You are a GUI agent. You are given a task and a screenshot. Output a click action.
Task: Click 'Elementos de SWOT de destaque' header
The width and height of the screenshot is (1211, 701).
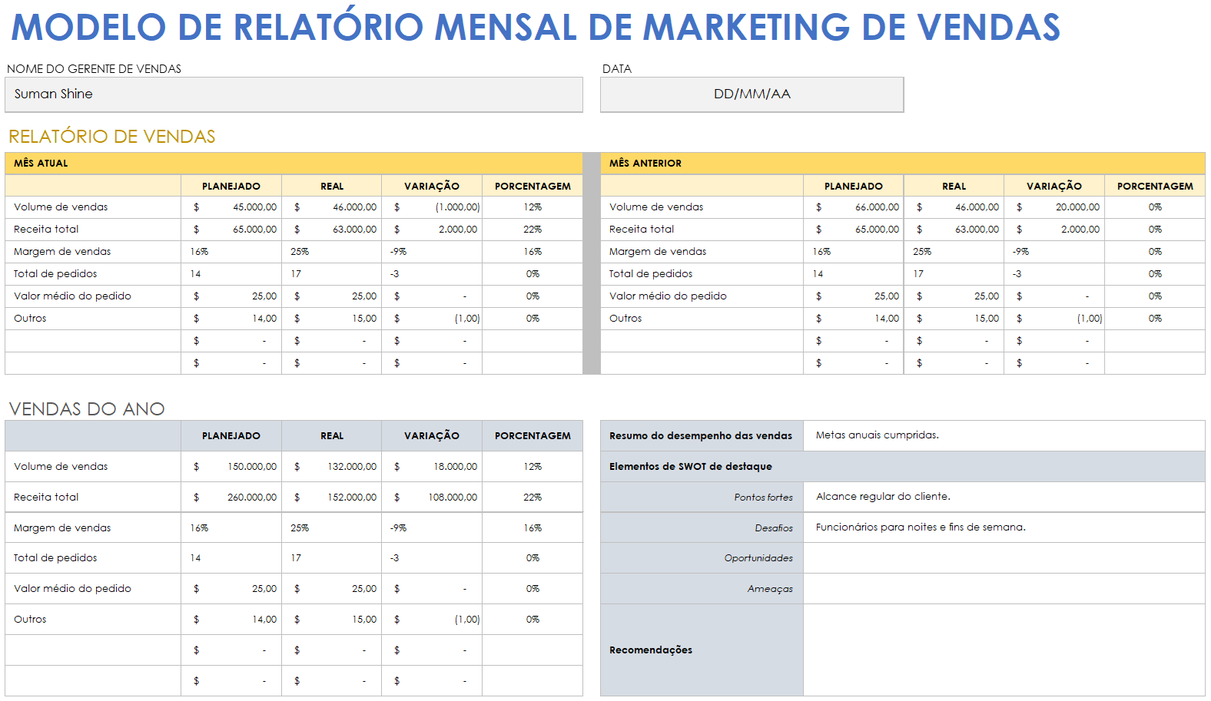pos(903,467)
